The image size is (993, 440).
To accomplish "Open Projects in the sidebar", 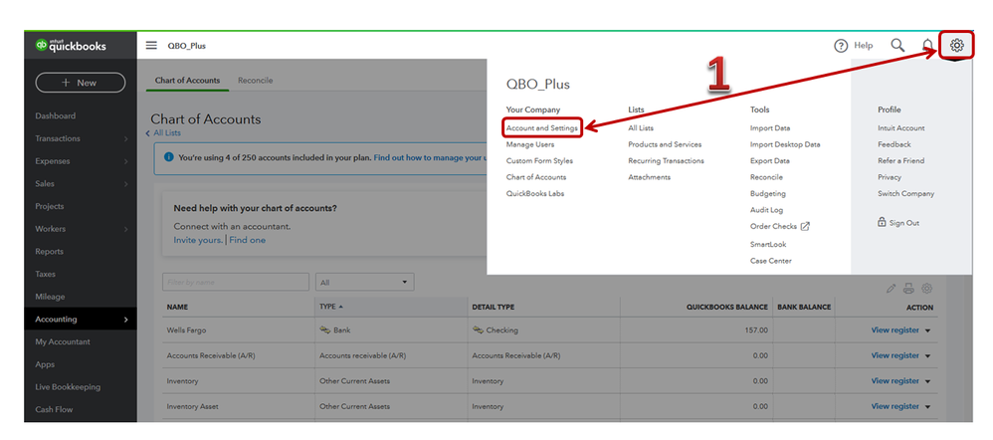I will [x=50, y=206].
